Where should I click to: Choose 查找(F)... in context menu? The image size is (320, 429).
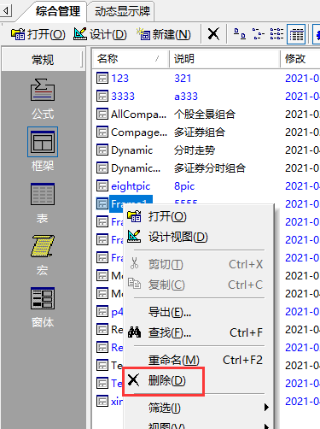tap(198, 332)
